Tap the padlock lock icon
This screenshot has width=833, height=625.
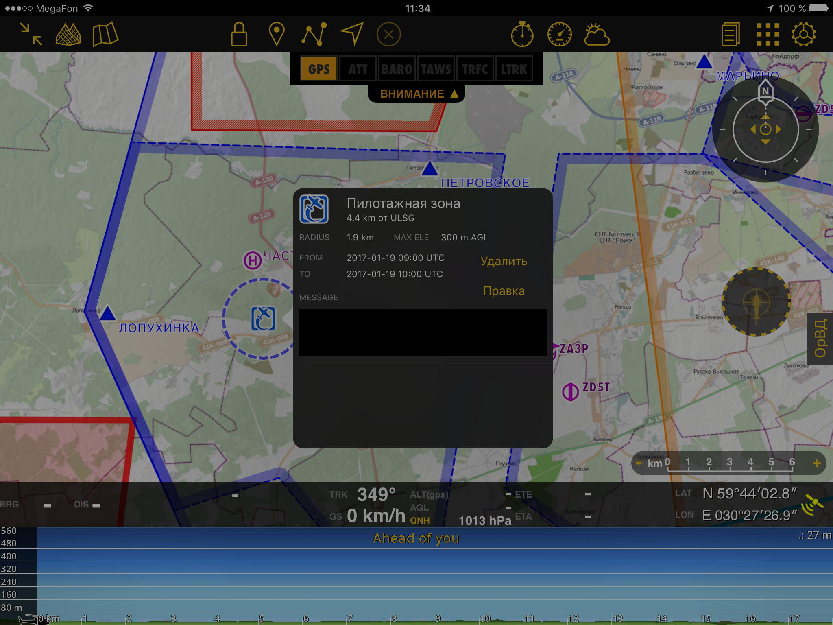[x=239, y=34]
